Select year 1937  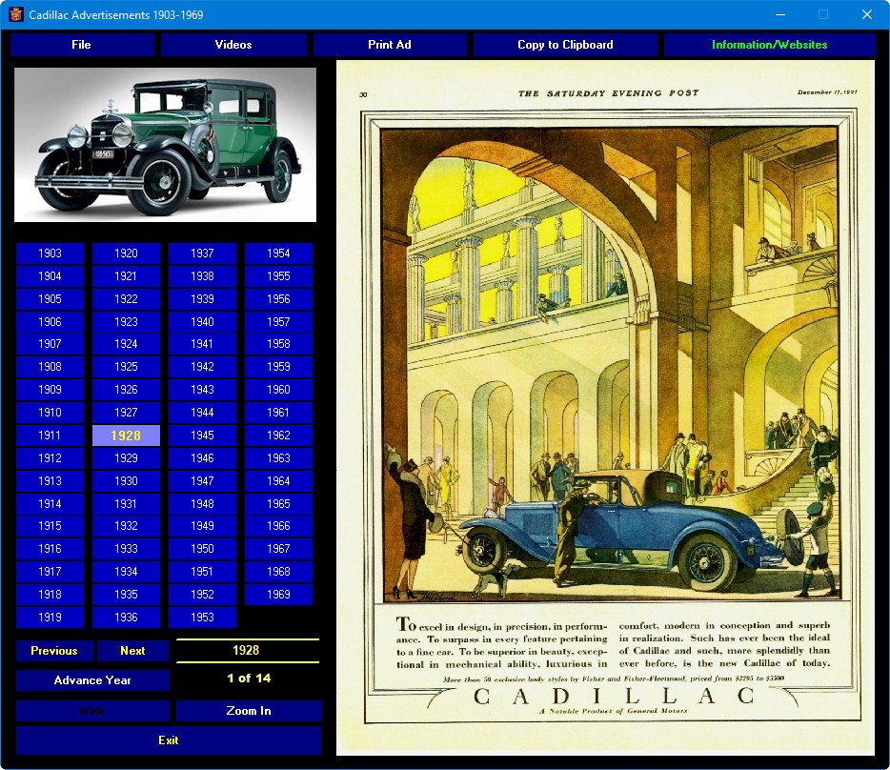[x=202, y=253]
